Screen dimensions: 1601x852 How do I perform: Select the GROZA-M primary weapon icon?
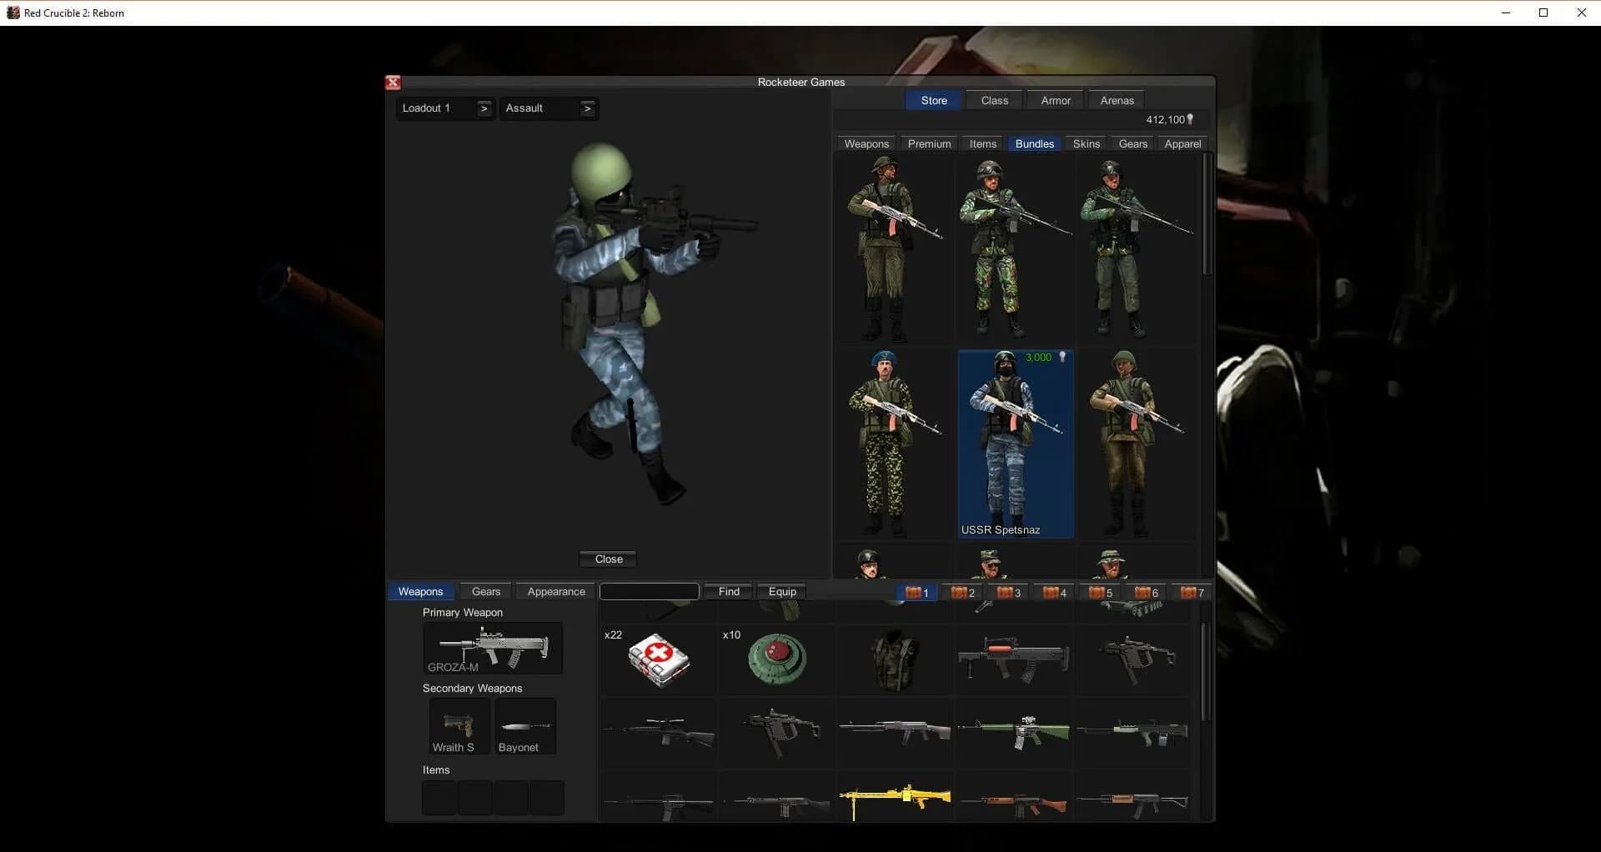[492, 648]
